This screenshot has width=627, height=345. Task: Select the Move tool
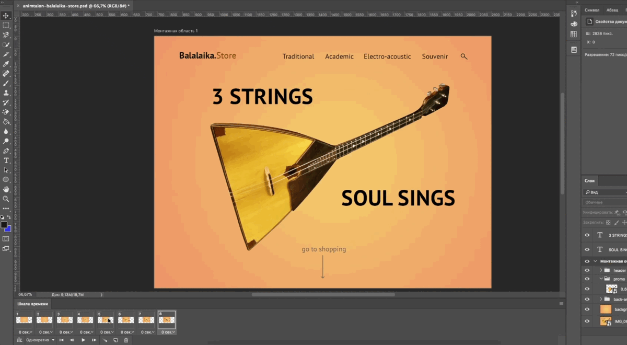pyautogui.click(x=6, y=16)
